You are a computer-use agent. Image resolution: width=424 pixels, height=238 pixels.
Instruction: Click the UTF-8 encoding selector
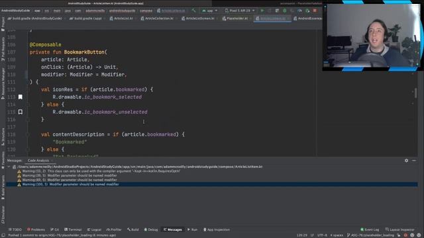(322, 235)
